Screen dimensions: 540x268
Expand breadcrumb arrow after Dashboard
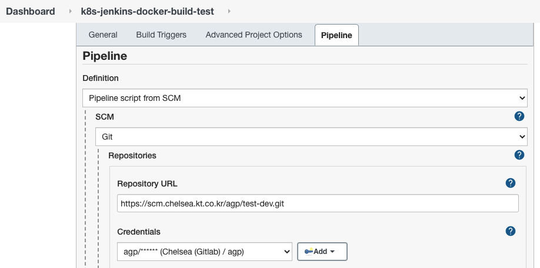click(71, 12)
